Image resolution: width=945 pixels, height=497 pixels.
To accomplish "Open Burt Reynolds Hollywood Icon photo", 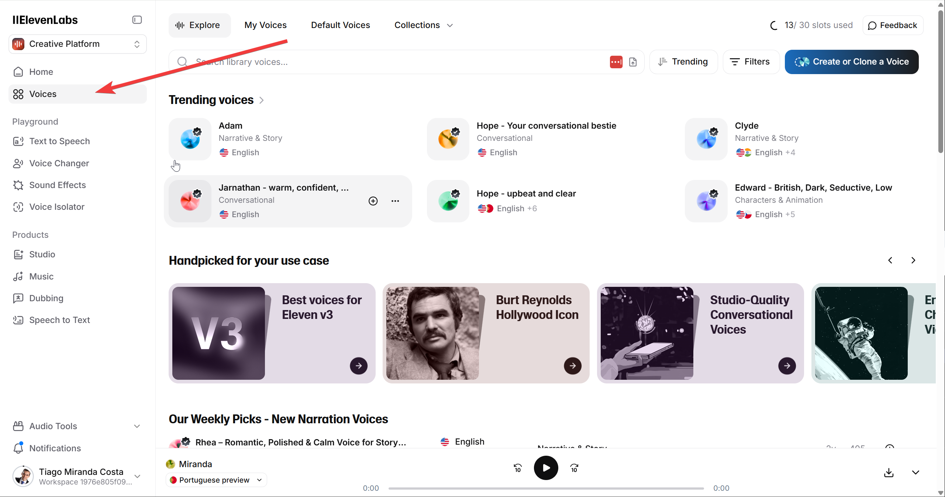I will [432, 333].
